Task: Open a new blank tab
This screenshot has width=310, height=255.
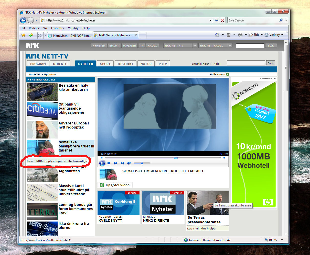Action: [142, 35]
